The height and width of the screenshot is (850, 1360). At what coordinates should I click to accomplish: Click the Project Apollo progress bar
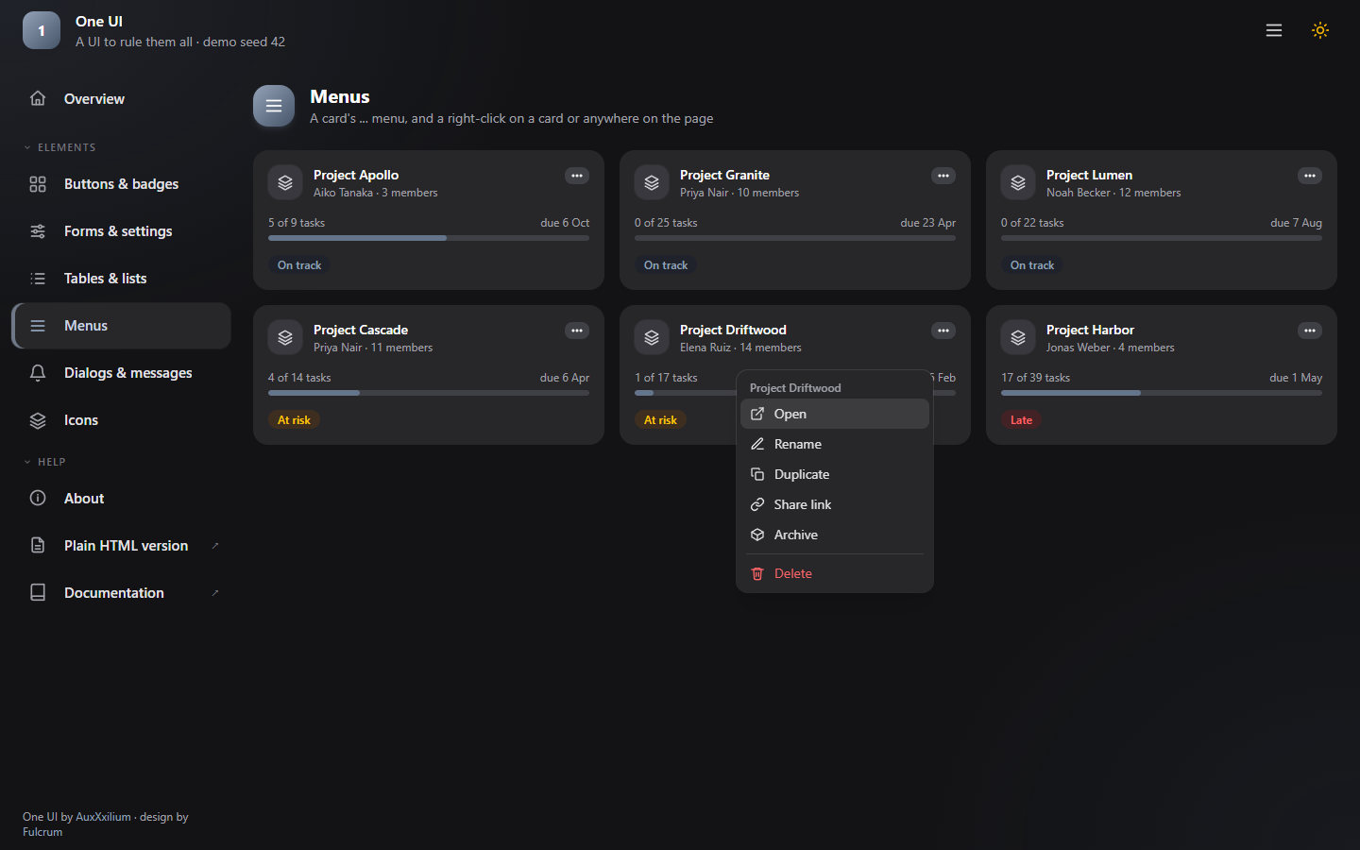pos(429,238)
